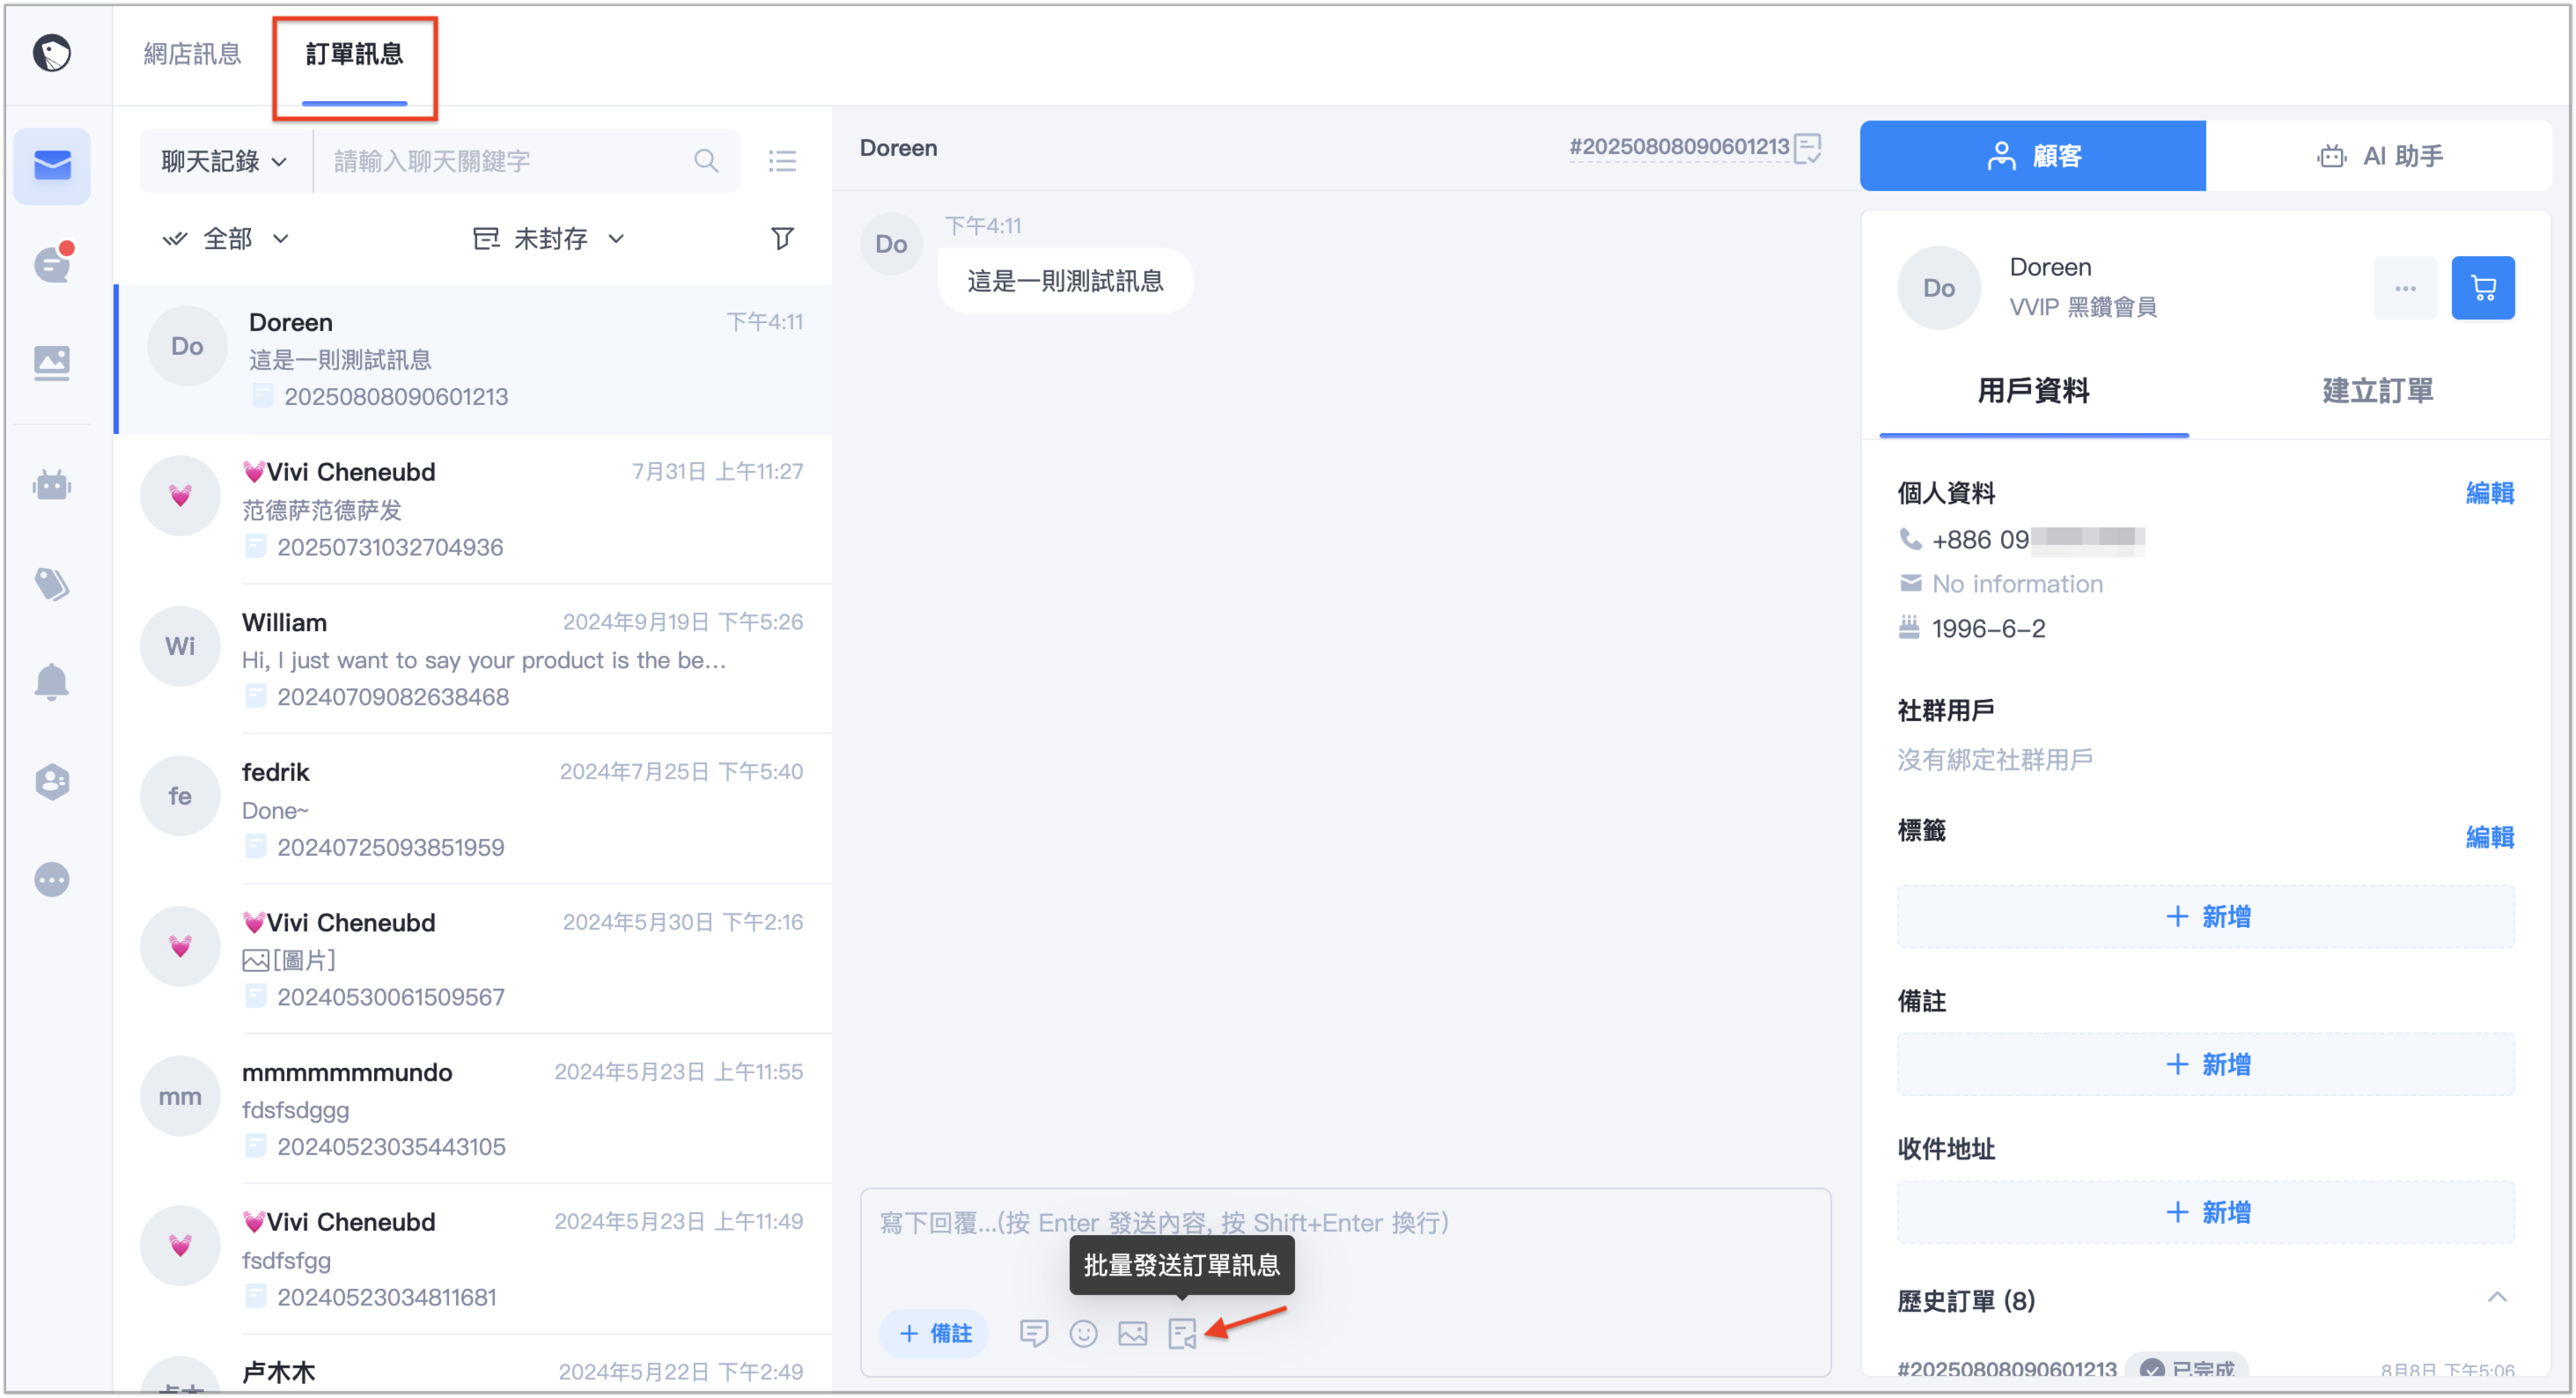The height and width of the screenshot is (1398, 2576).
Task: Add a new tag with 新增
Action: point(2206,916)
